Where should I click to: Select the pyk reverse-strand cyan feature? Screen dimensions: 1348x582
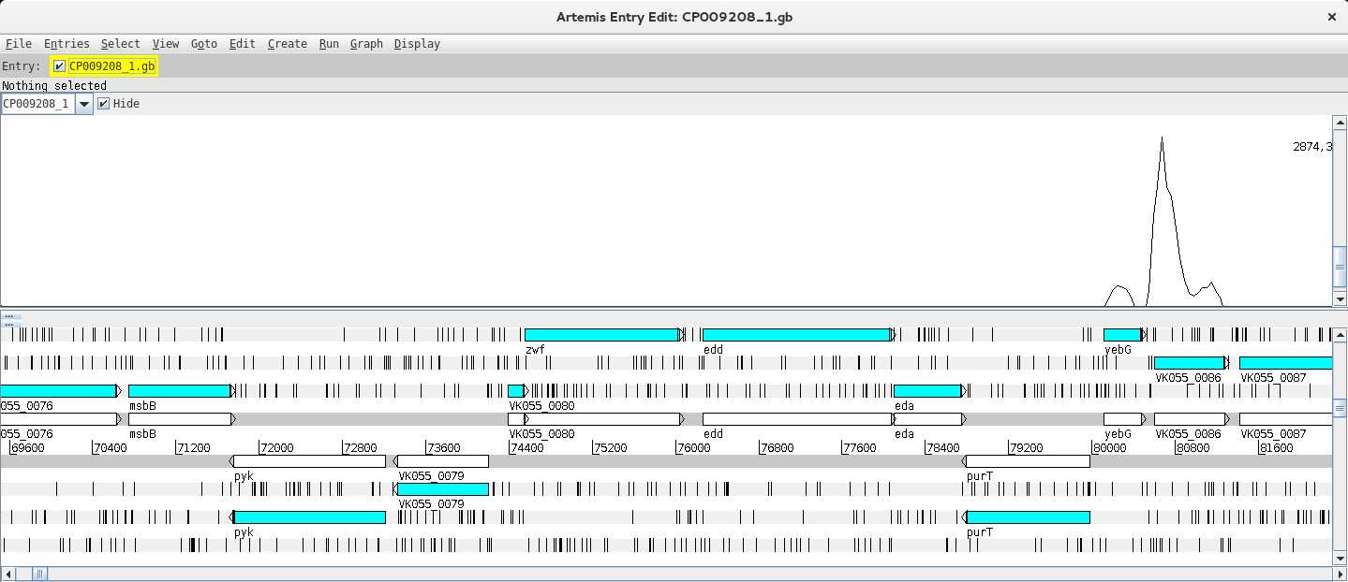coord(309,517)
